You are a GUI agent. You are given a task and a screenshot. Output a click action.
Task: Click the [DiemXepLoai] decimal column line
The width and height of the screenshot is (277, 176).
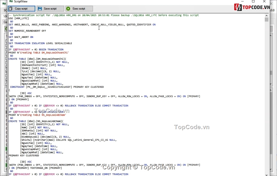[45, 137]
